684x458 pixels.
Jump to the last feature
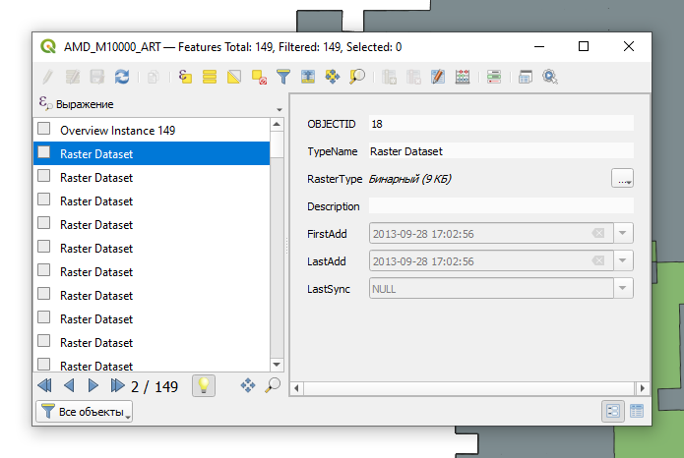pyautogui.click(x=117, y=385)
